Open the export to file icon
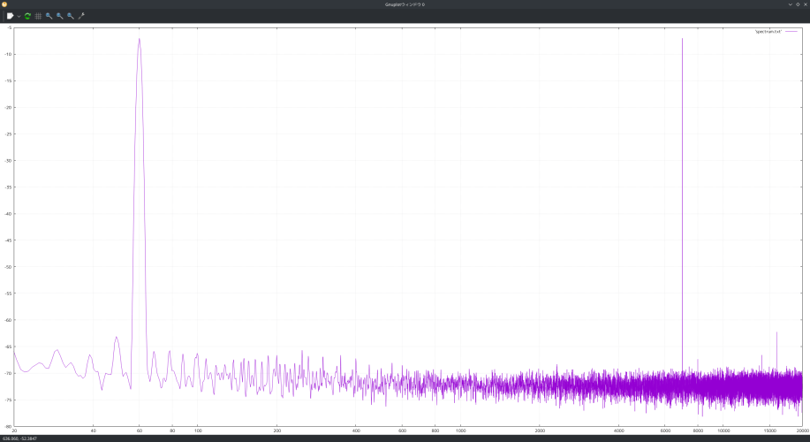 click(x=10, y=16)
